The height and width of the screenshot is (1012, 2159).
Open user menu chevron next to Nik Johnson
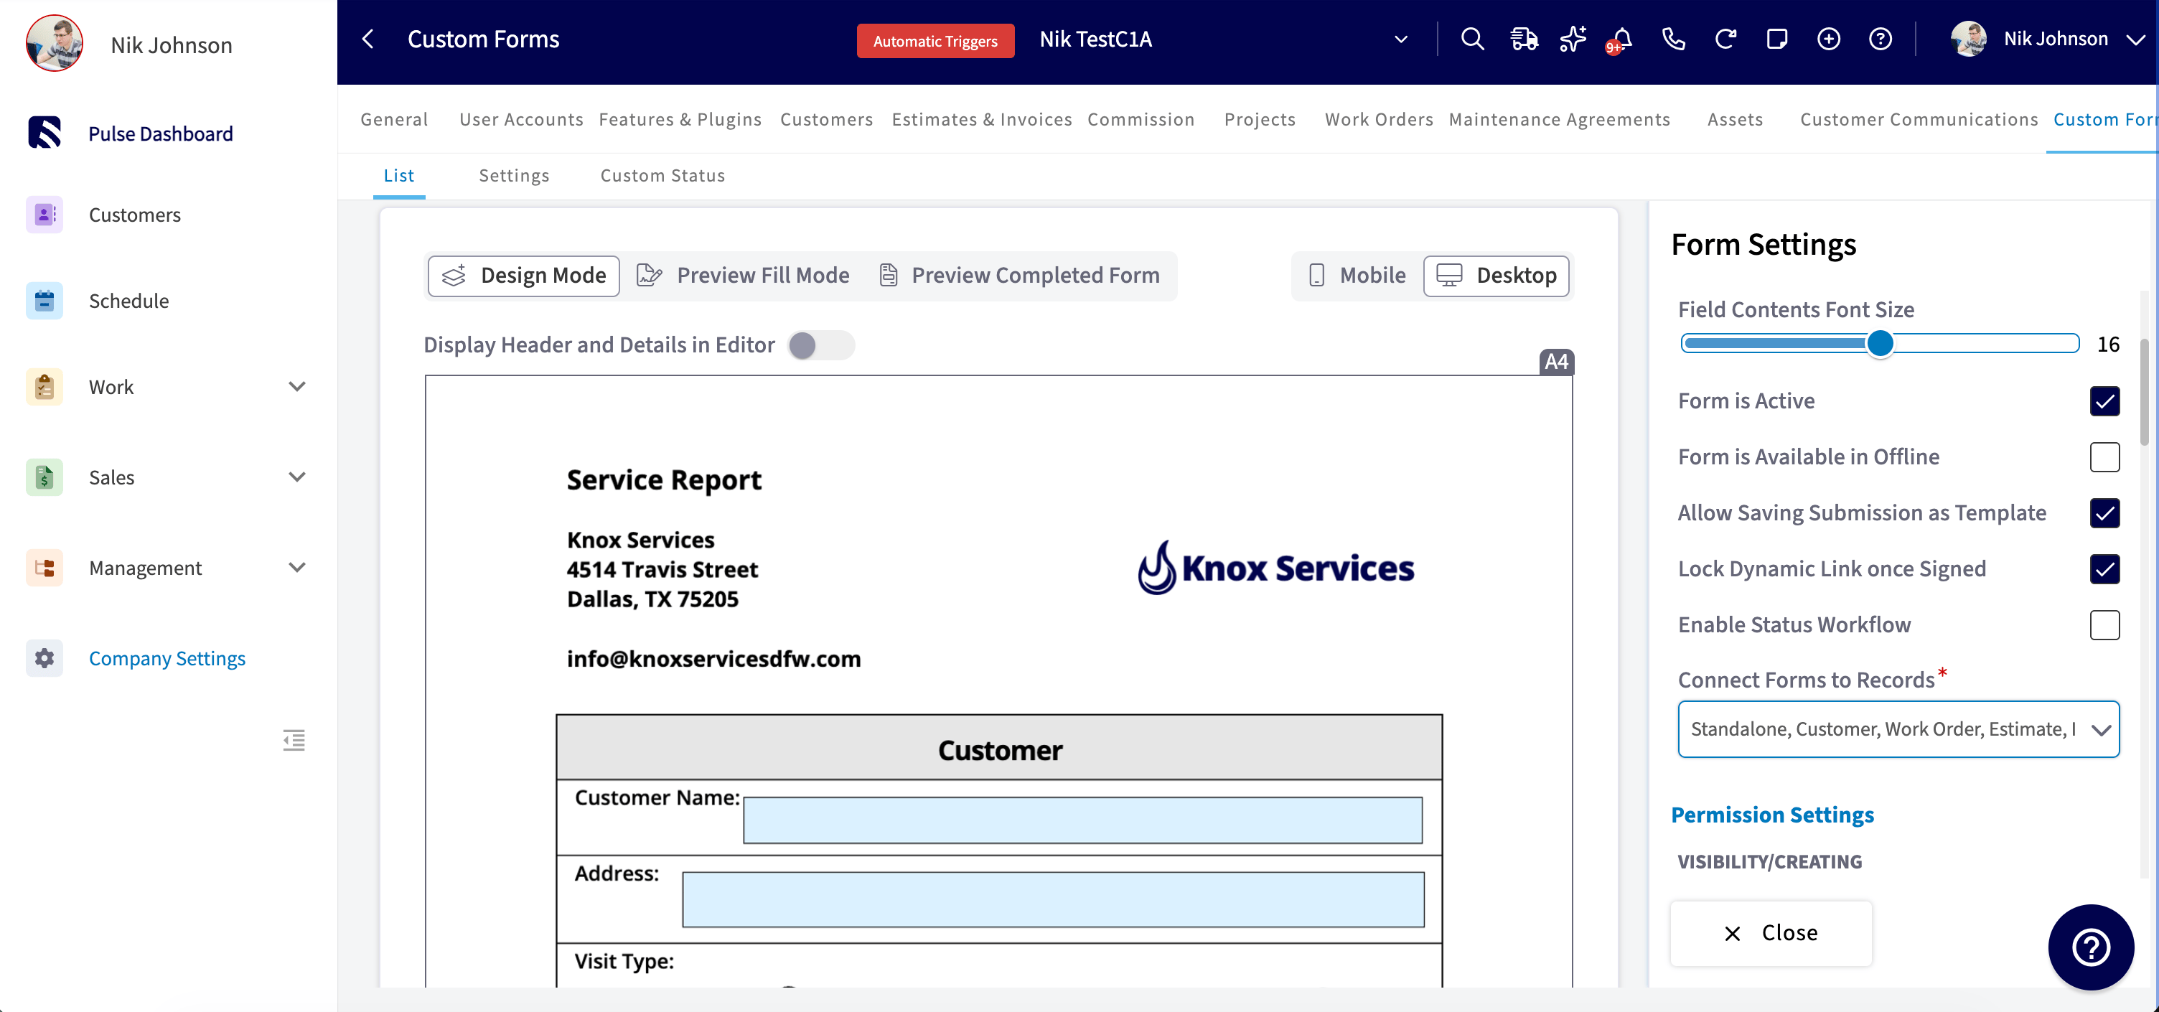pos(2135,39)
